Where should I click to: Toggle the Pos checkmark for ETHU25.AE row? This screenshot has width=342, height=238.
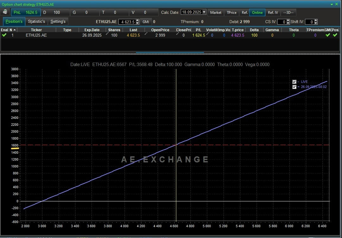click(x=335, y=35)
